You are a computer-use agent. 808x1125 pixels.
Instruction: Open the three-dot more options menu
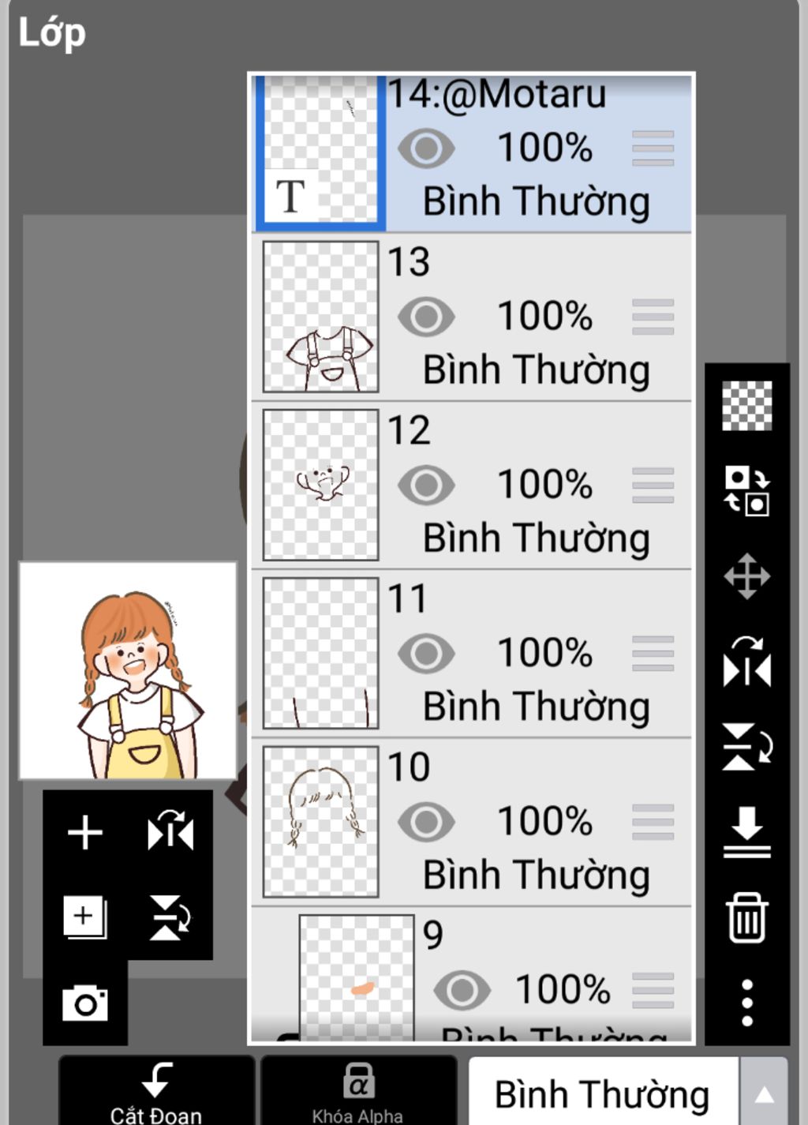pyautogui.click(x=747, y=1003)
